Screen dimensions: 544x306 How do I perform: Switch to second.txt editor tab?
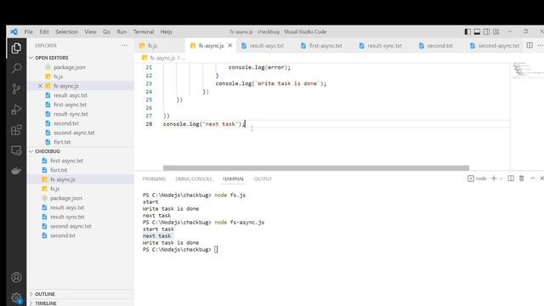[x=439, y=45]
